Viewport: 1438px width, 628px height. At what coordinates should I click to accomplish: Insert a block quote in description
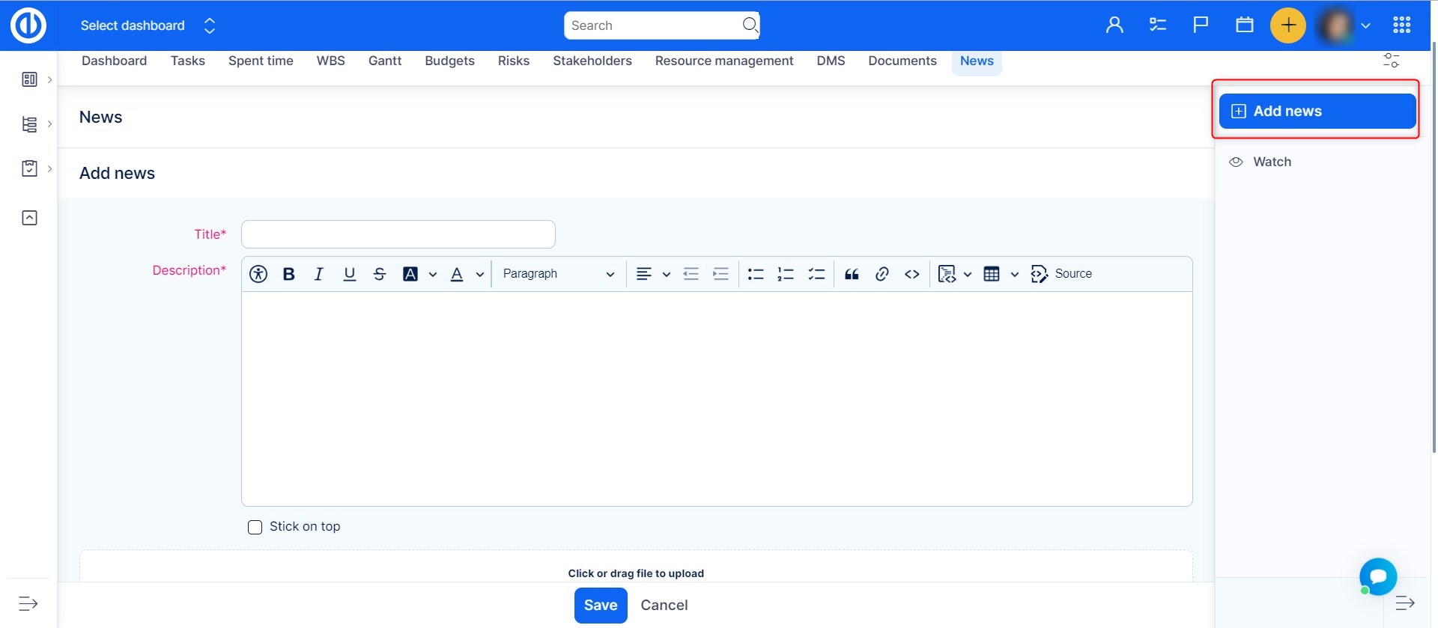852,274
